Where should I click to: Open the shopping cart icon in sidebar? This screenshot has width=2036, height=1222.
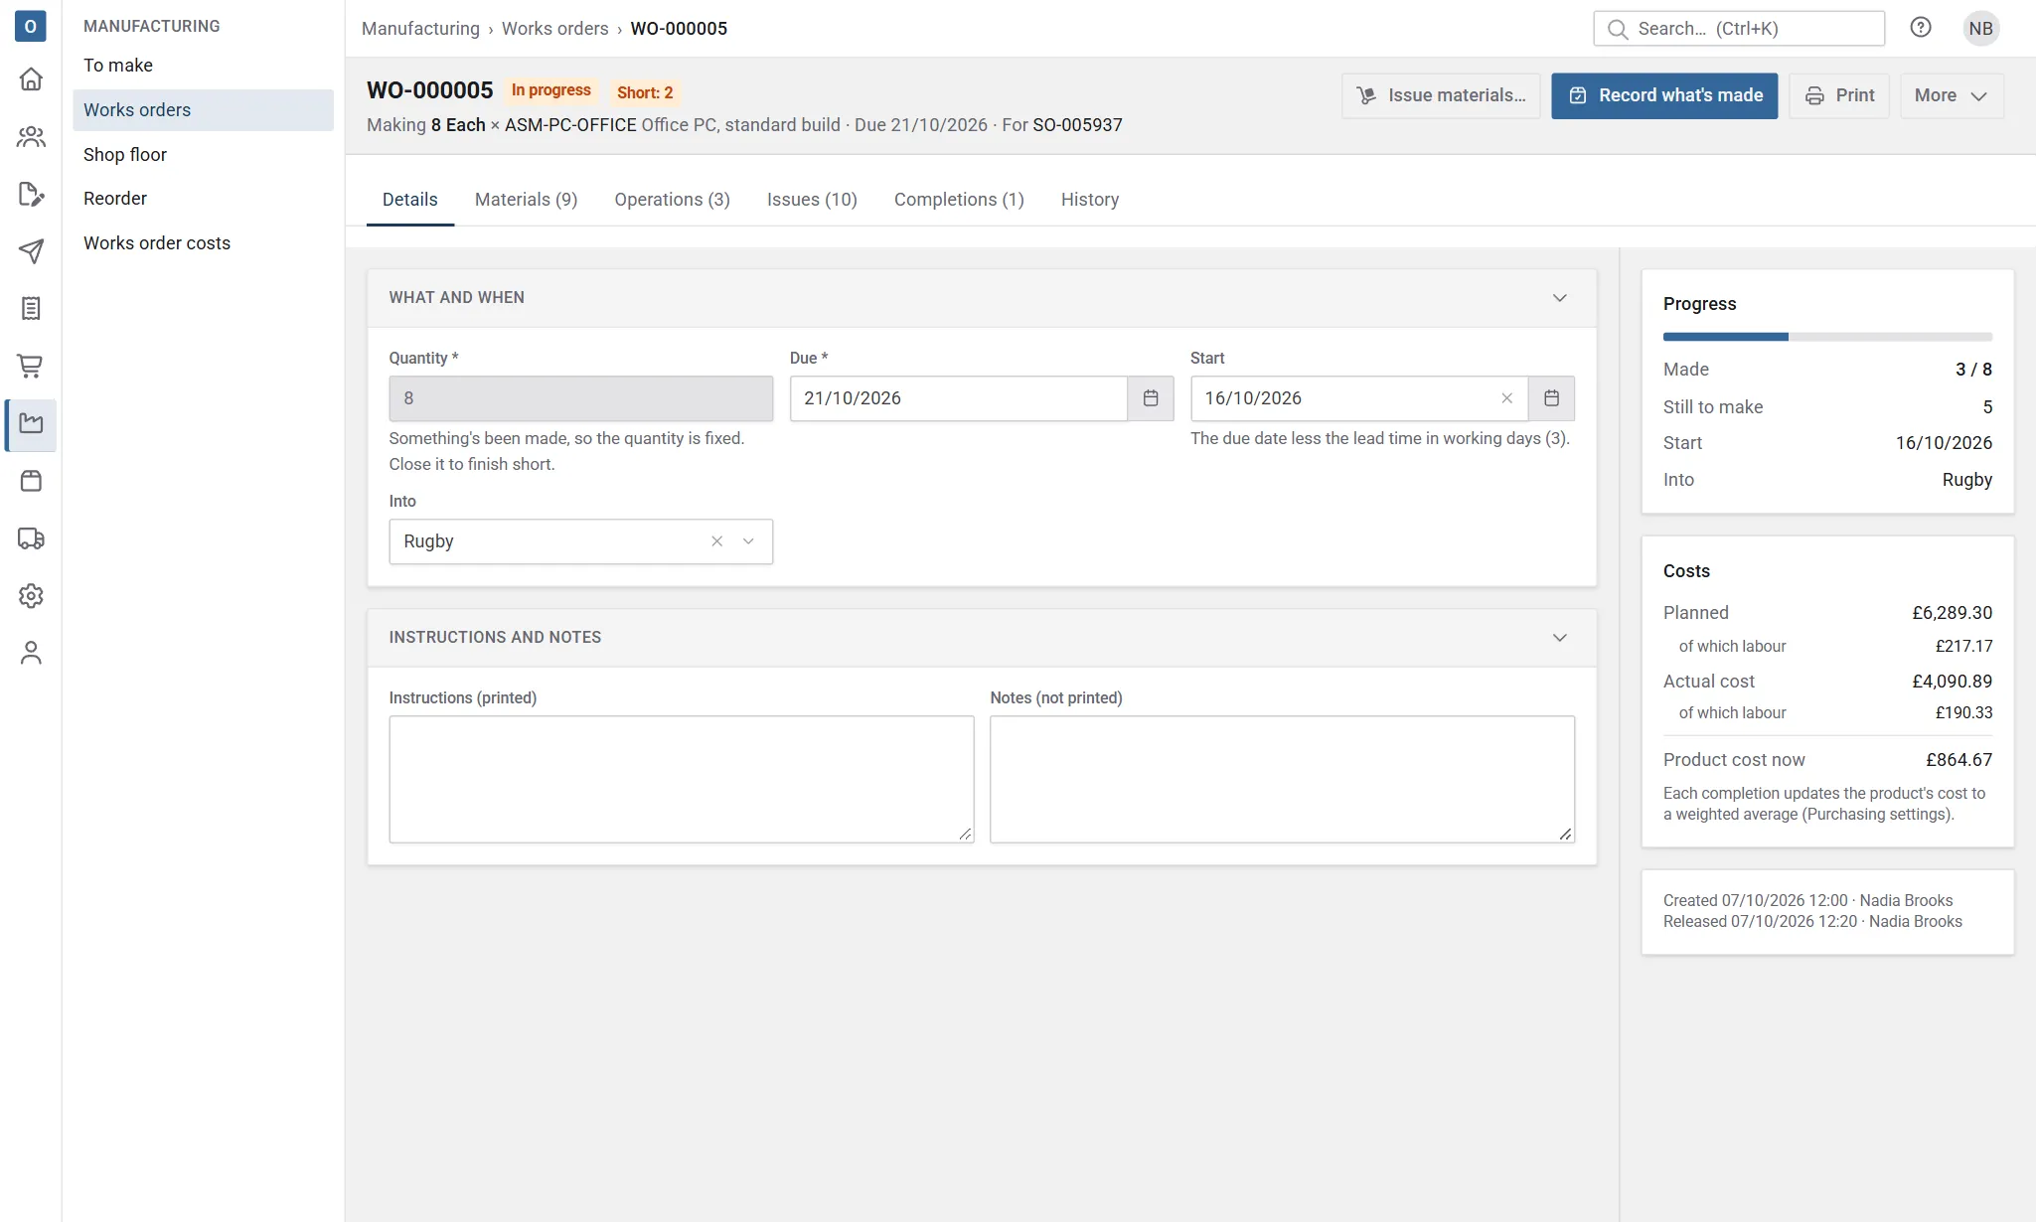click(31, 367)
